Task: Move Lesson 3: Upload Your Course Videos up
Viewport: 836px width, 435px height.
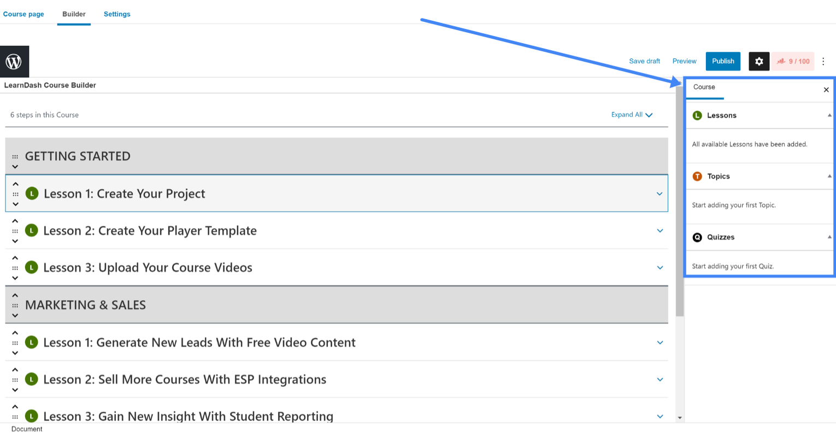Action: [15, 258]
